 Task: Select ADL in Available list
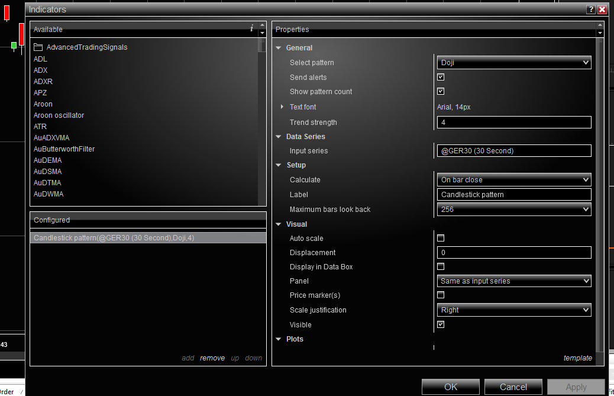point(40,59)
